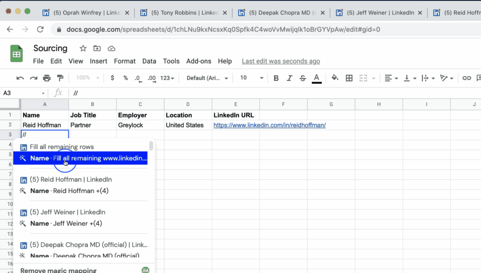Open the Print icon in the toolbar
The width and height of the screenshot is (481, 273).
[x=47, y=78]
